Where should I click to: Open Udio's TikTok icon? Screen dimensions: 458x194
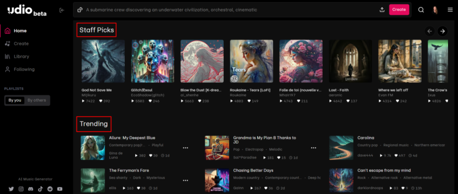(x=40, y=189)
